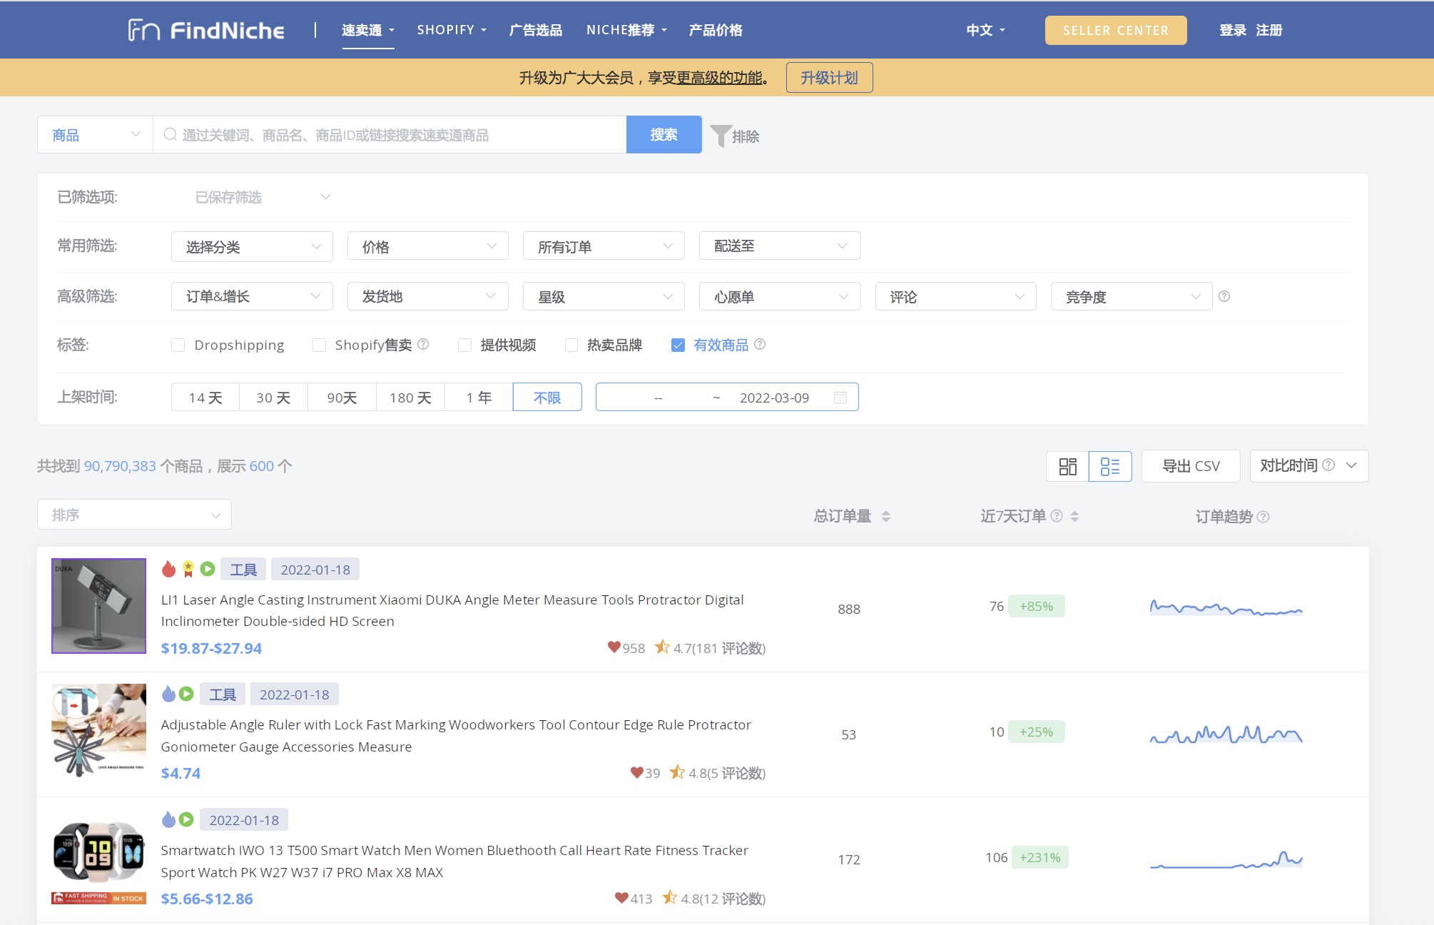Click help icon beside 竞争度 dropdown

(1224, 296)
